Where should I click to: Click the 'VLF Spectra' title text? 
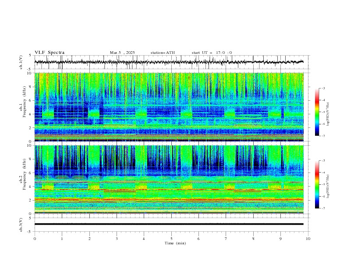[x=50, y=53]
